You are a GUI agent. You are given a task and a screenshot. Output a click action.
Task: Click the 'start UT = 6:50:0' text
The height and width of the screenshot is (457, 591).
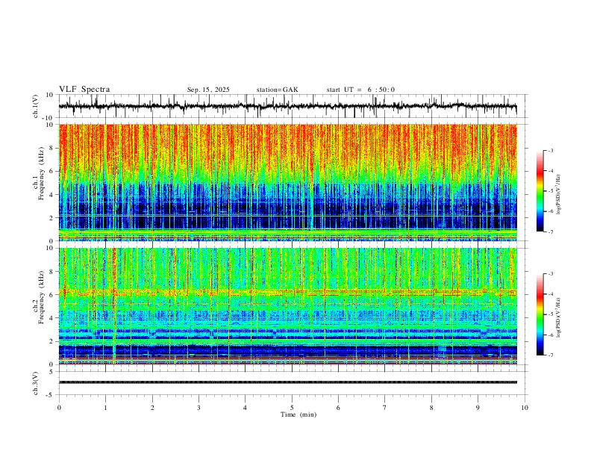(360, 90)
